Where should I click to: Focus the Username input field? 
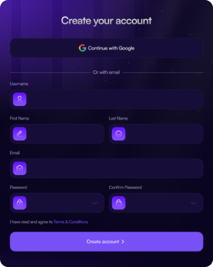pyautogui.click(x=107, y=99)
